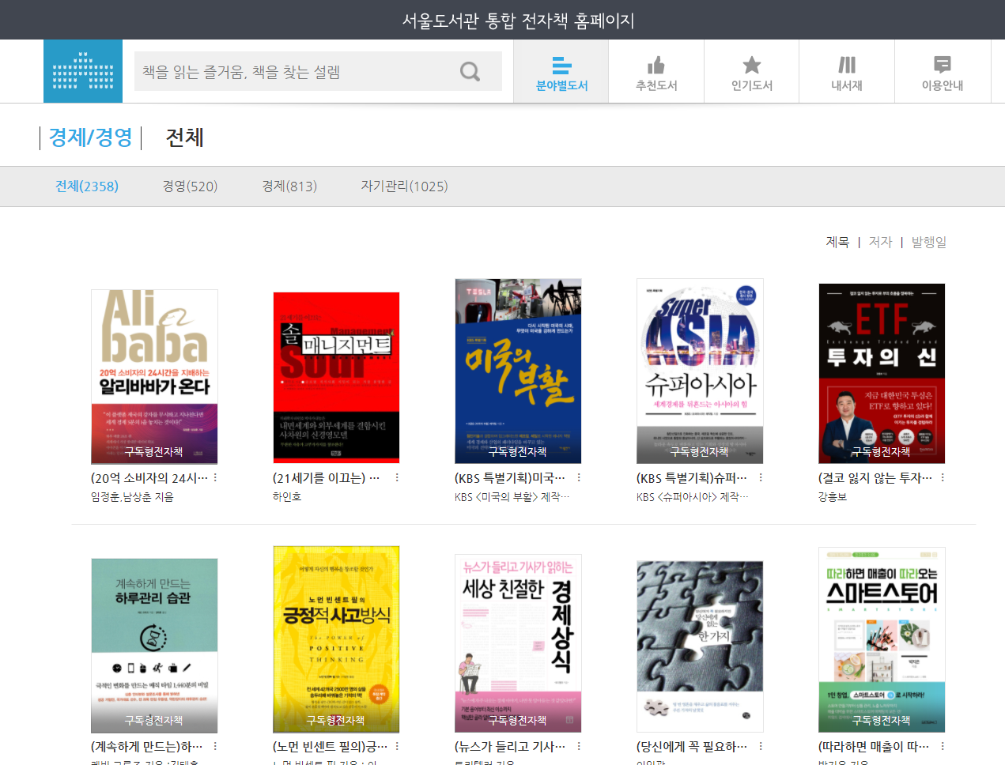This screenshot has height=765, width=1005.
Task: Open the 스마트스토어 book cover
Action: (x=882, y=640)
